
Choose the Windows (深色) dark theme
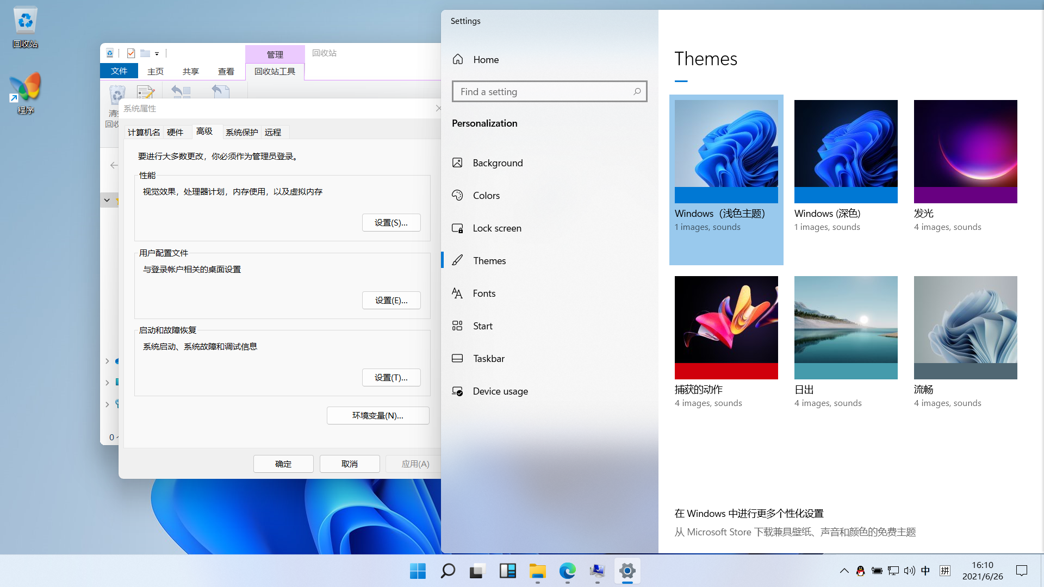[x=846, y=151]
